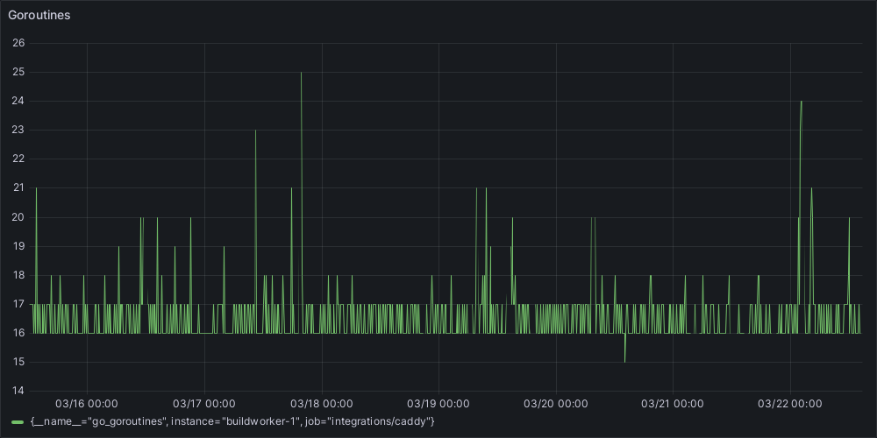Screen dimensions: 877x438
Task: Click the 03/18 00:00 x-axis label
Action: point(322,404)
